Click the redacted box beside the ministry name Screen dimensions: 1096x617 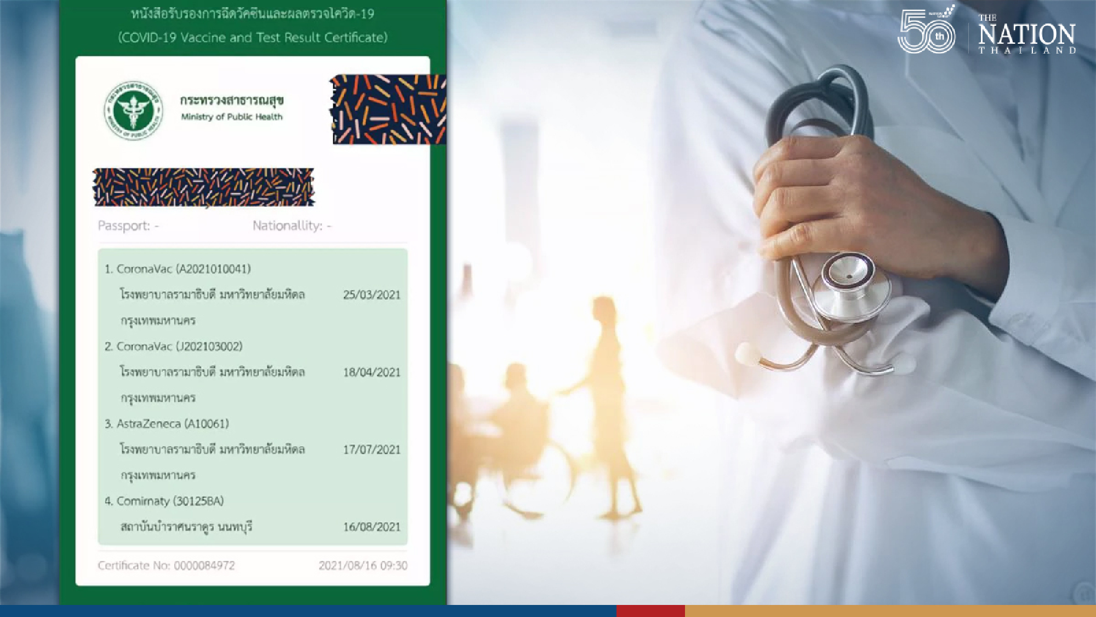[x=388, y=109]
